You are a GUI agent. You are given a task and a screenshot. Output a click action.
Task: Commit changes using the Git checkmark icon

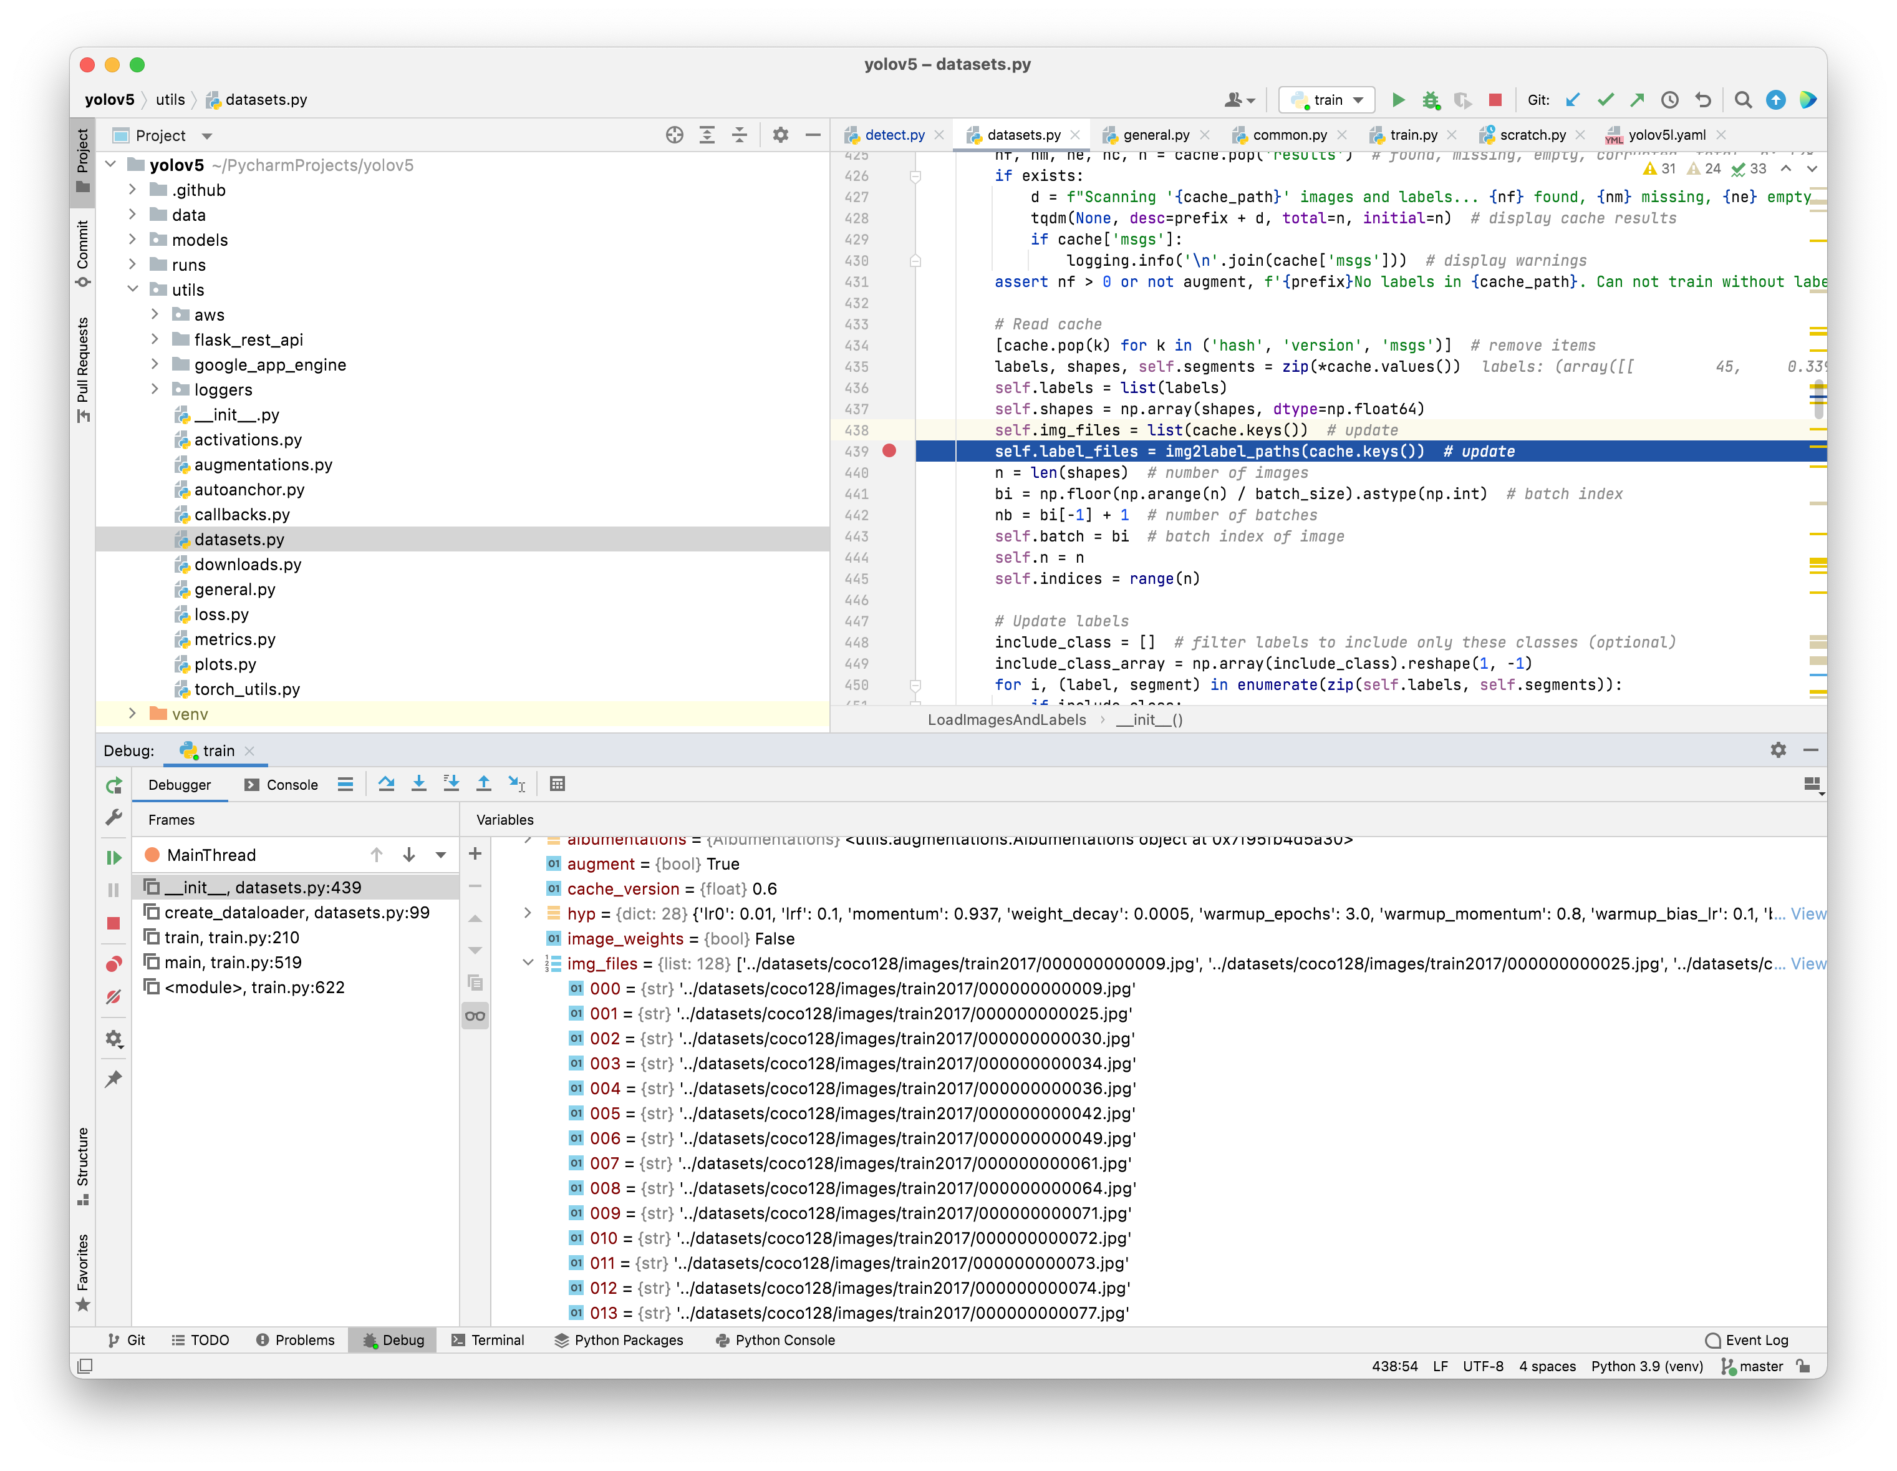coord(1605,100)
